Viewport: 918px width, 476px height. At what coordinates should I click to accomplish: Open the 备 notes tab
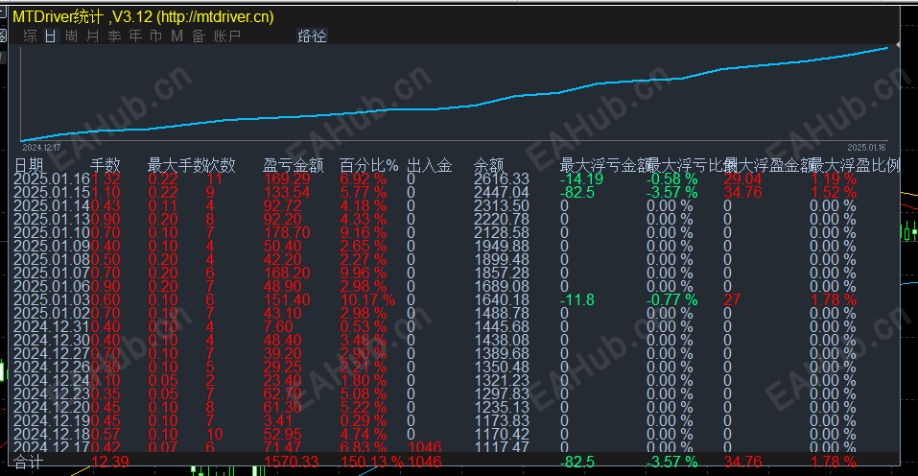199,36
